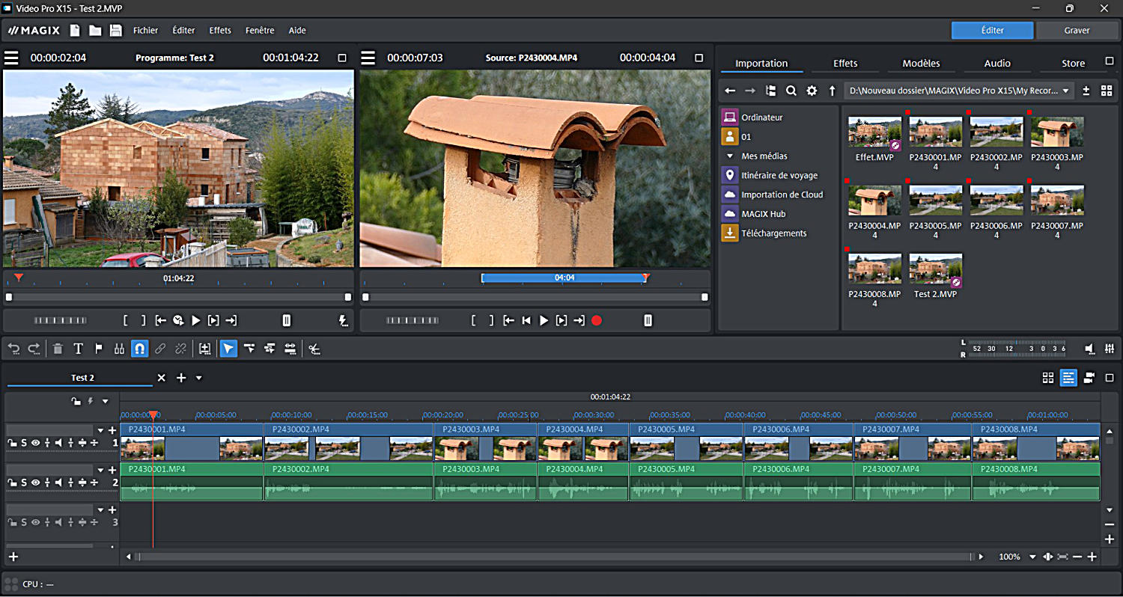Toggle folder tree view in media pool
Image resolution: width=1123 pixels, height=597 pixels.
click(771, 91)
